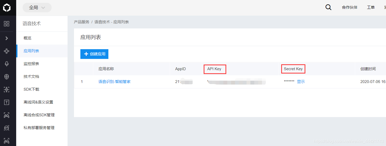The width and height of the screenshot is (386, 146).
Task: Click the Baidu cloud logo icon
Action: (x=7, y=8)
